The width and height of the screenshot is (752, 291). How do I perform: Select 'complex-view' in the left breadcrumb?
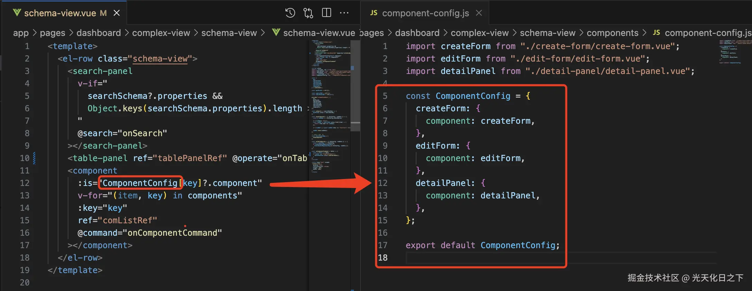[x=161, y=33]
